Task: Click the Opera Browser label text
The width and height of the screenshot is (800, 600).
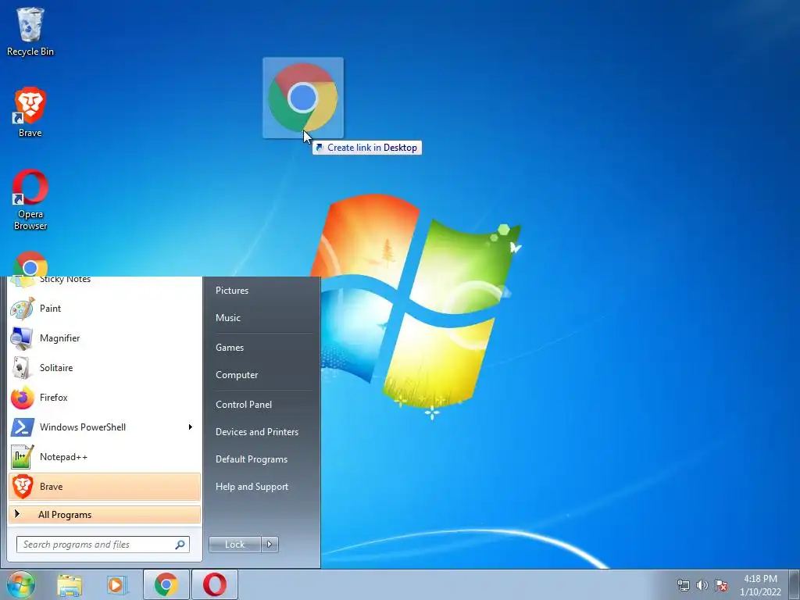Action: tap(30, 220)
